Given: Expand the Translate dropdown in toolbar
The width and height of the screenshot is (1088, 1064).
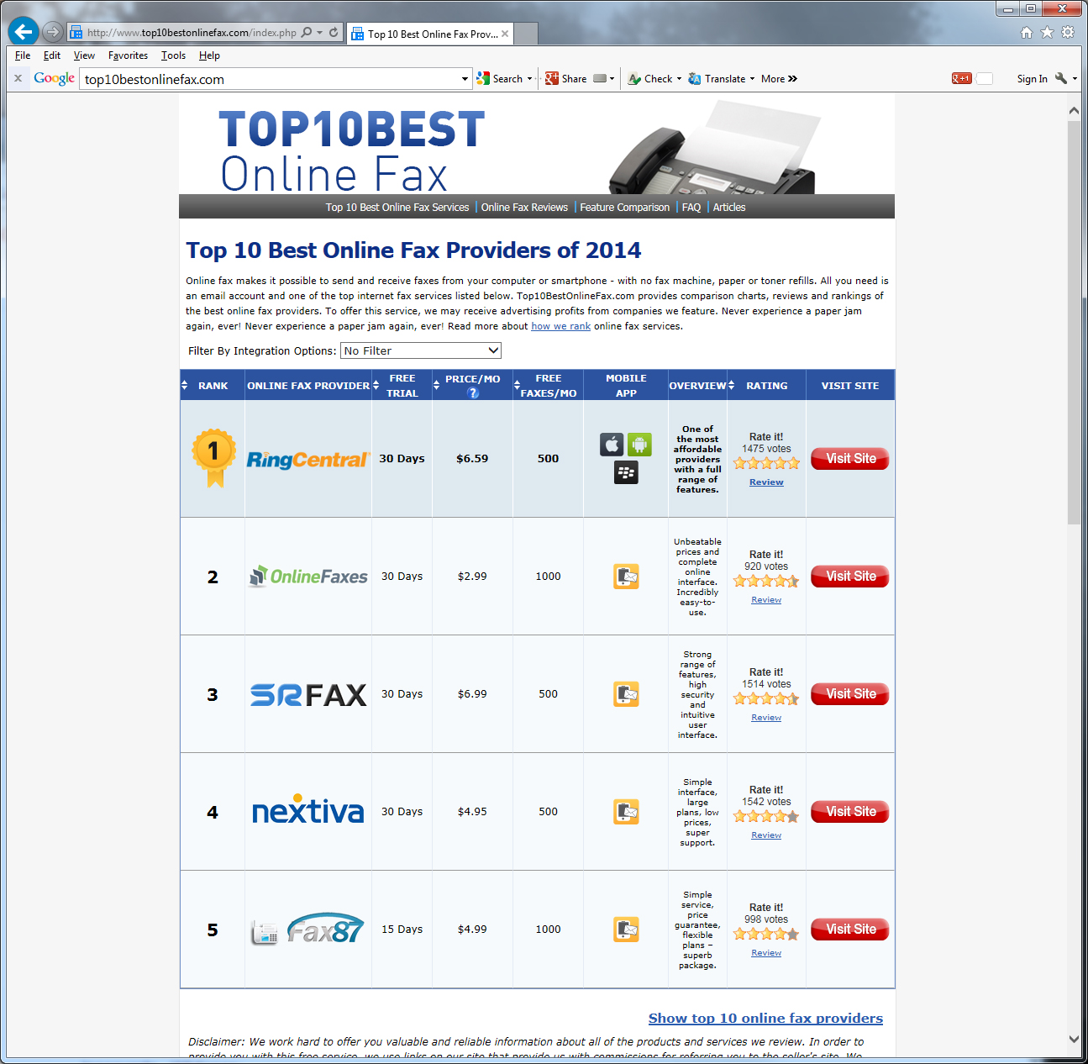Looking at the screenshot, I should pyautogui.click(x=752, y=79).
